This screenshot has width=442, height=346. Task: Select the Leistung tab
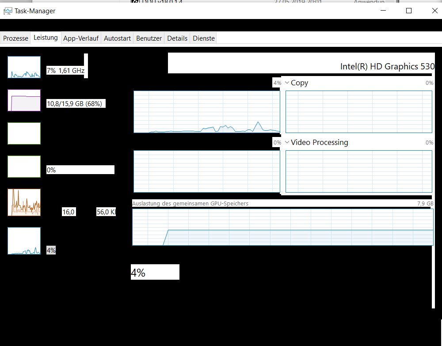[46, 38]
